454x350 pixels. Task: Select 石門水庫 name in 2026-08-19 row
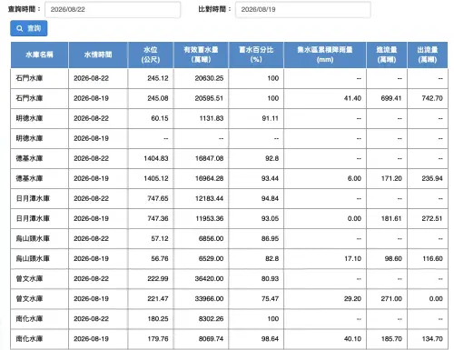[x=29, y=98]
